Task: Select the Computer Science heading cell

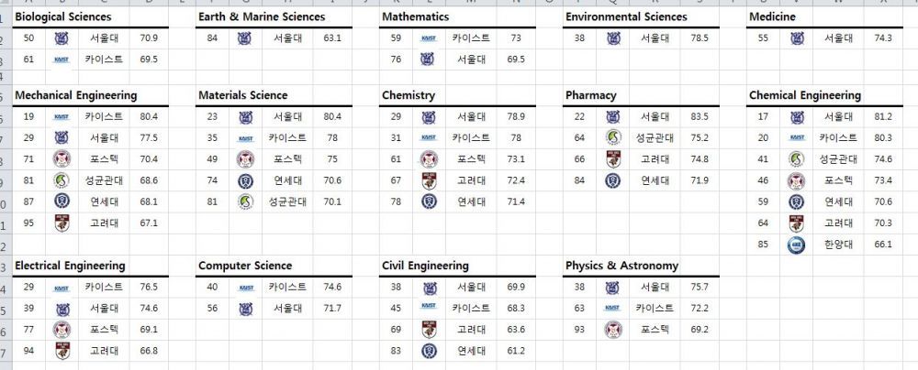Action: coord(245,266)
